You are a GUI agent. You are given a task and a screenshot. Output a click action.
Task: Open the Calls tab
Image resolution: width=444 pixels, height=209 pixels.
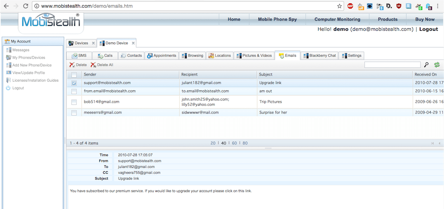click(105, 55)
